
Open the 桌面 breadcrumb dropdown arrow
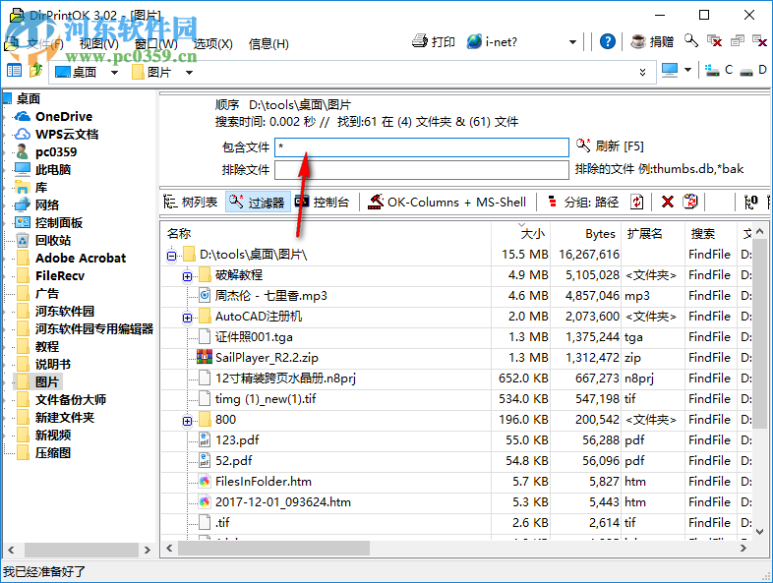pos(114,73)
